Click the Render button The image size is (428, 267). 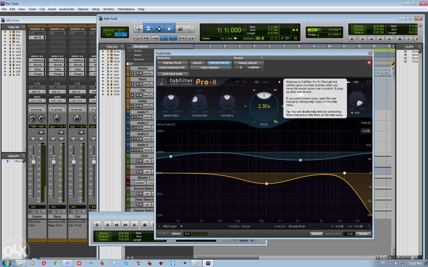(x=363, y=234)
